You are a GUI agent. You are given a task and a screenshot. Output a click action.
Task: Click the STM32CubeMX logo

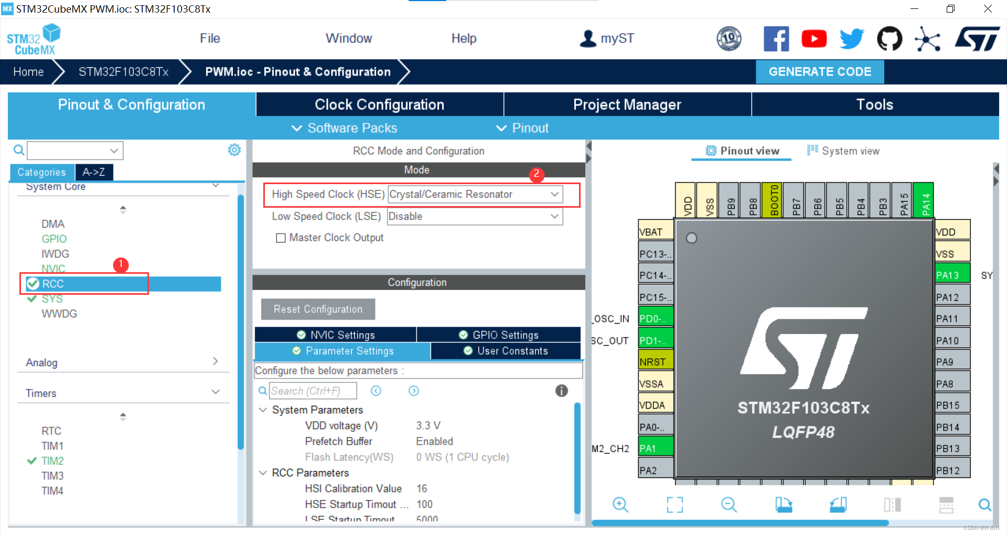click(34, 40)
